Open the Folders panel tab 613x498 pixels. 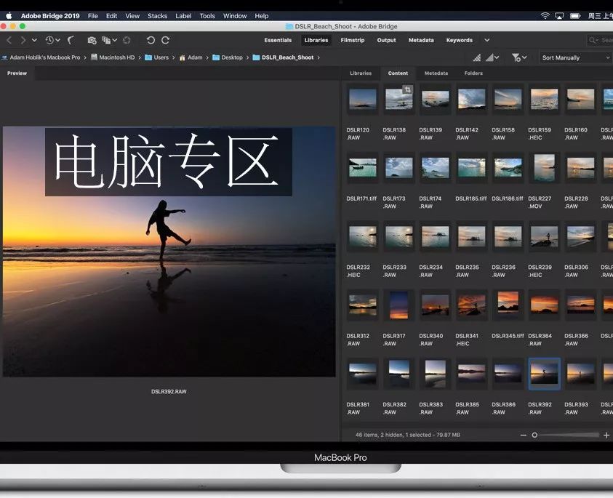(473, 73)
